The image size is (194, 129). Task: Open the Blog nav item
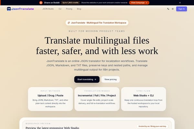pyautogui.click(x=79, y=9)
